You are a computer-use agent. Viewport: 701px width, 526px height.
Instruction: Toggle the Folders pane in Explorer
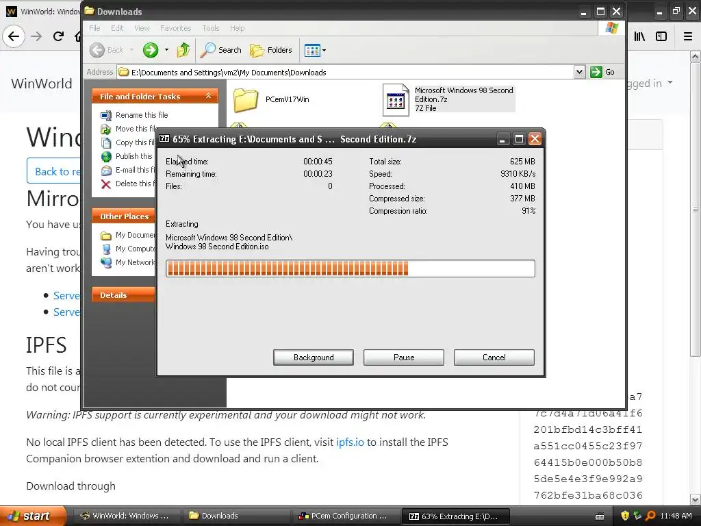pos(270,50)
